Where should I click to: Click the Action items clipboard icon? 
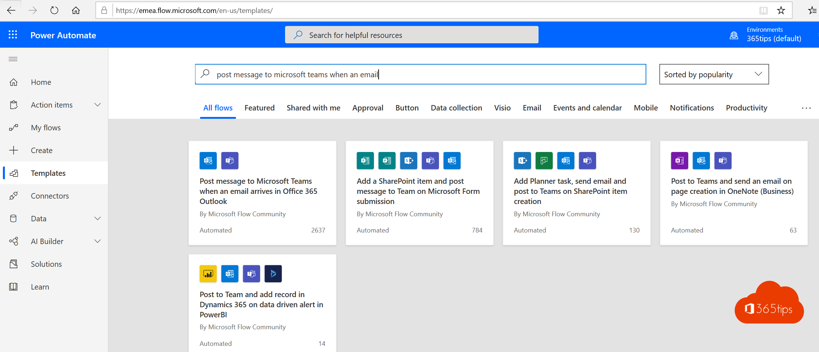pos(13,105)
